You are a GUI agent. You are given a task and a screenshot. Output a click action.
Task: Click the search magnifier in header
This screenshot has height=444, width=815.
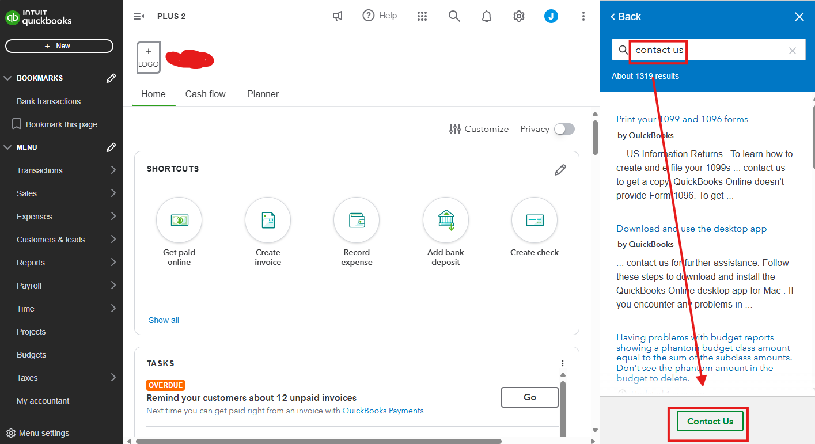pyautogui.click(x=454, y=16)
